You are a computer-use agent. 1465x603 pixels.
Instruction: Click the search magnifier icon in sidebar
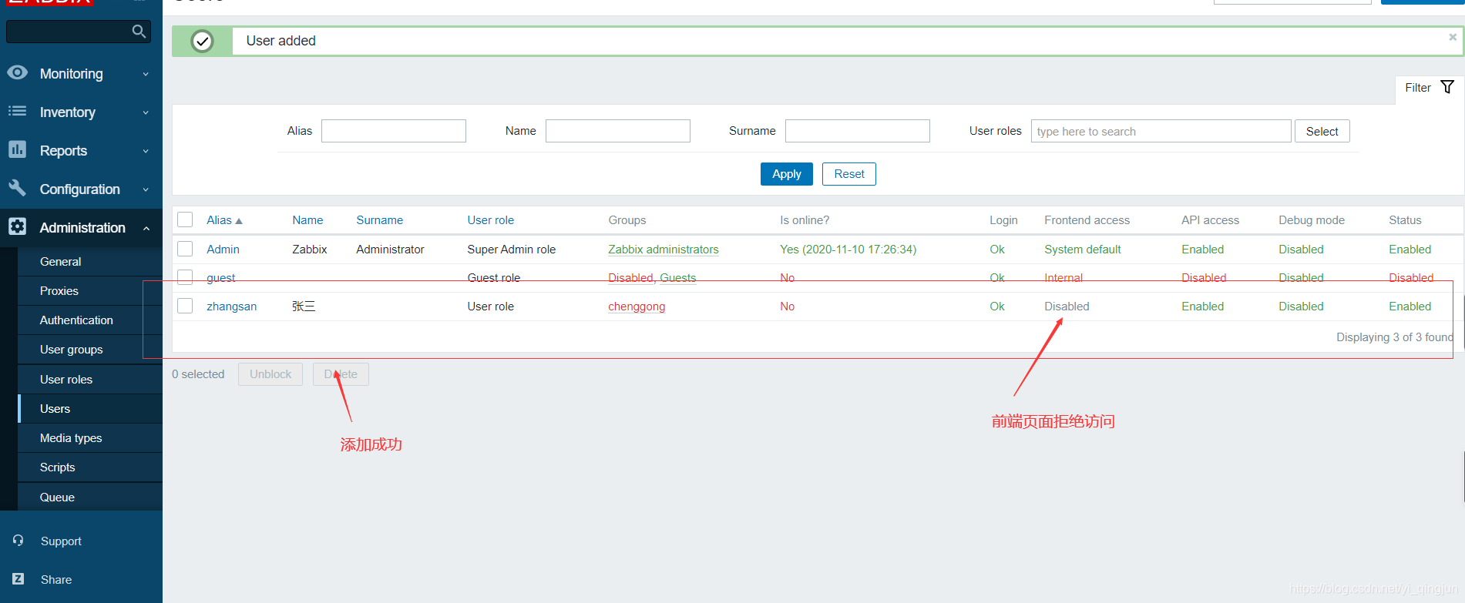(139, 32)
